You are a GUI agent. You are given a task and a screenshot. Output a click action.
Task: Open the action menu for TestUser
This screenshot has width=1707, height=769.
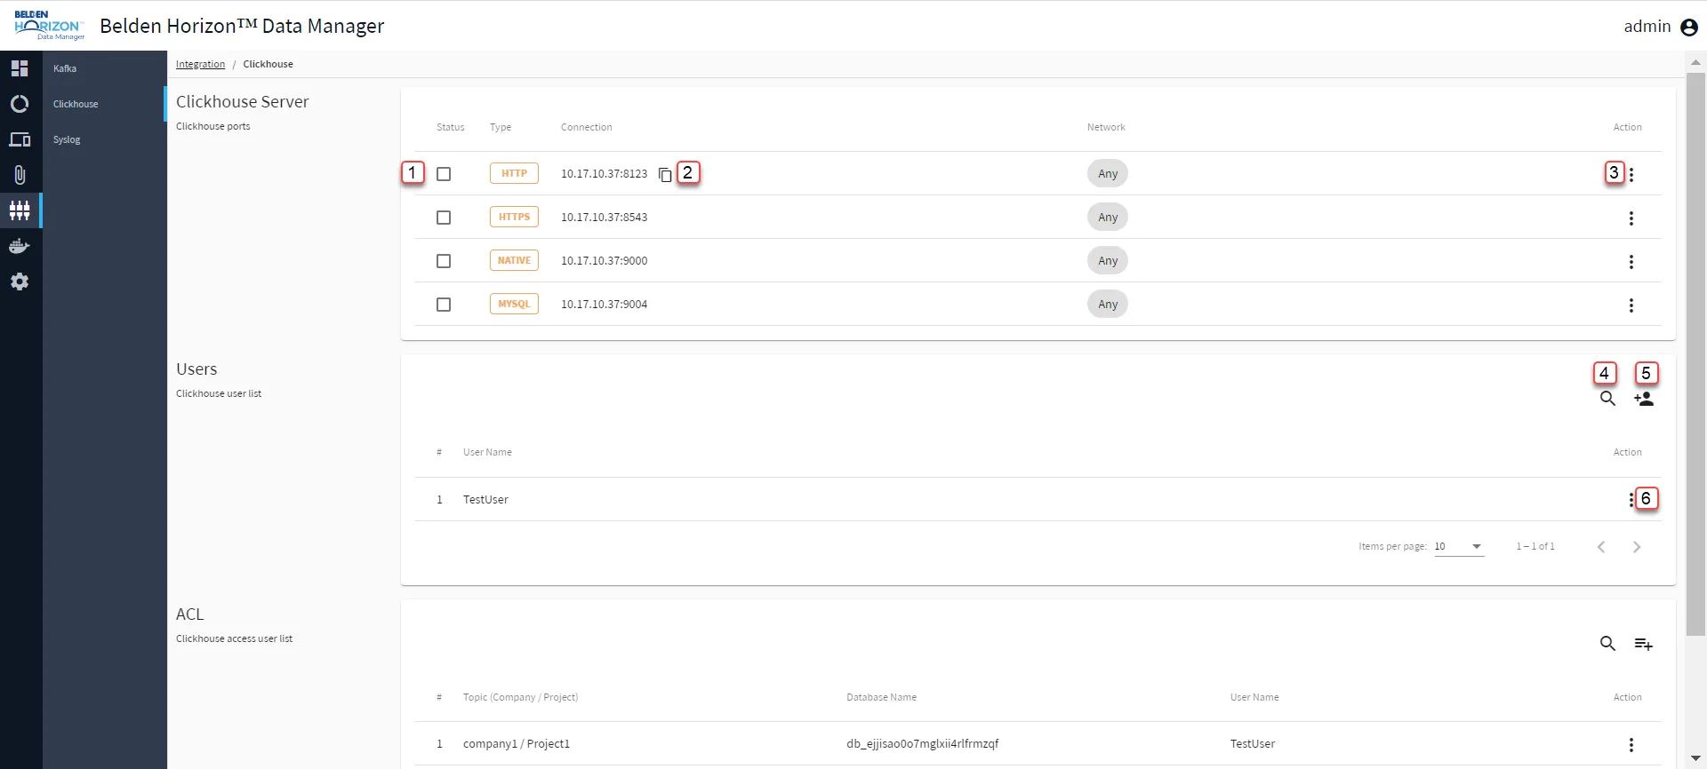click(1631, 500)
